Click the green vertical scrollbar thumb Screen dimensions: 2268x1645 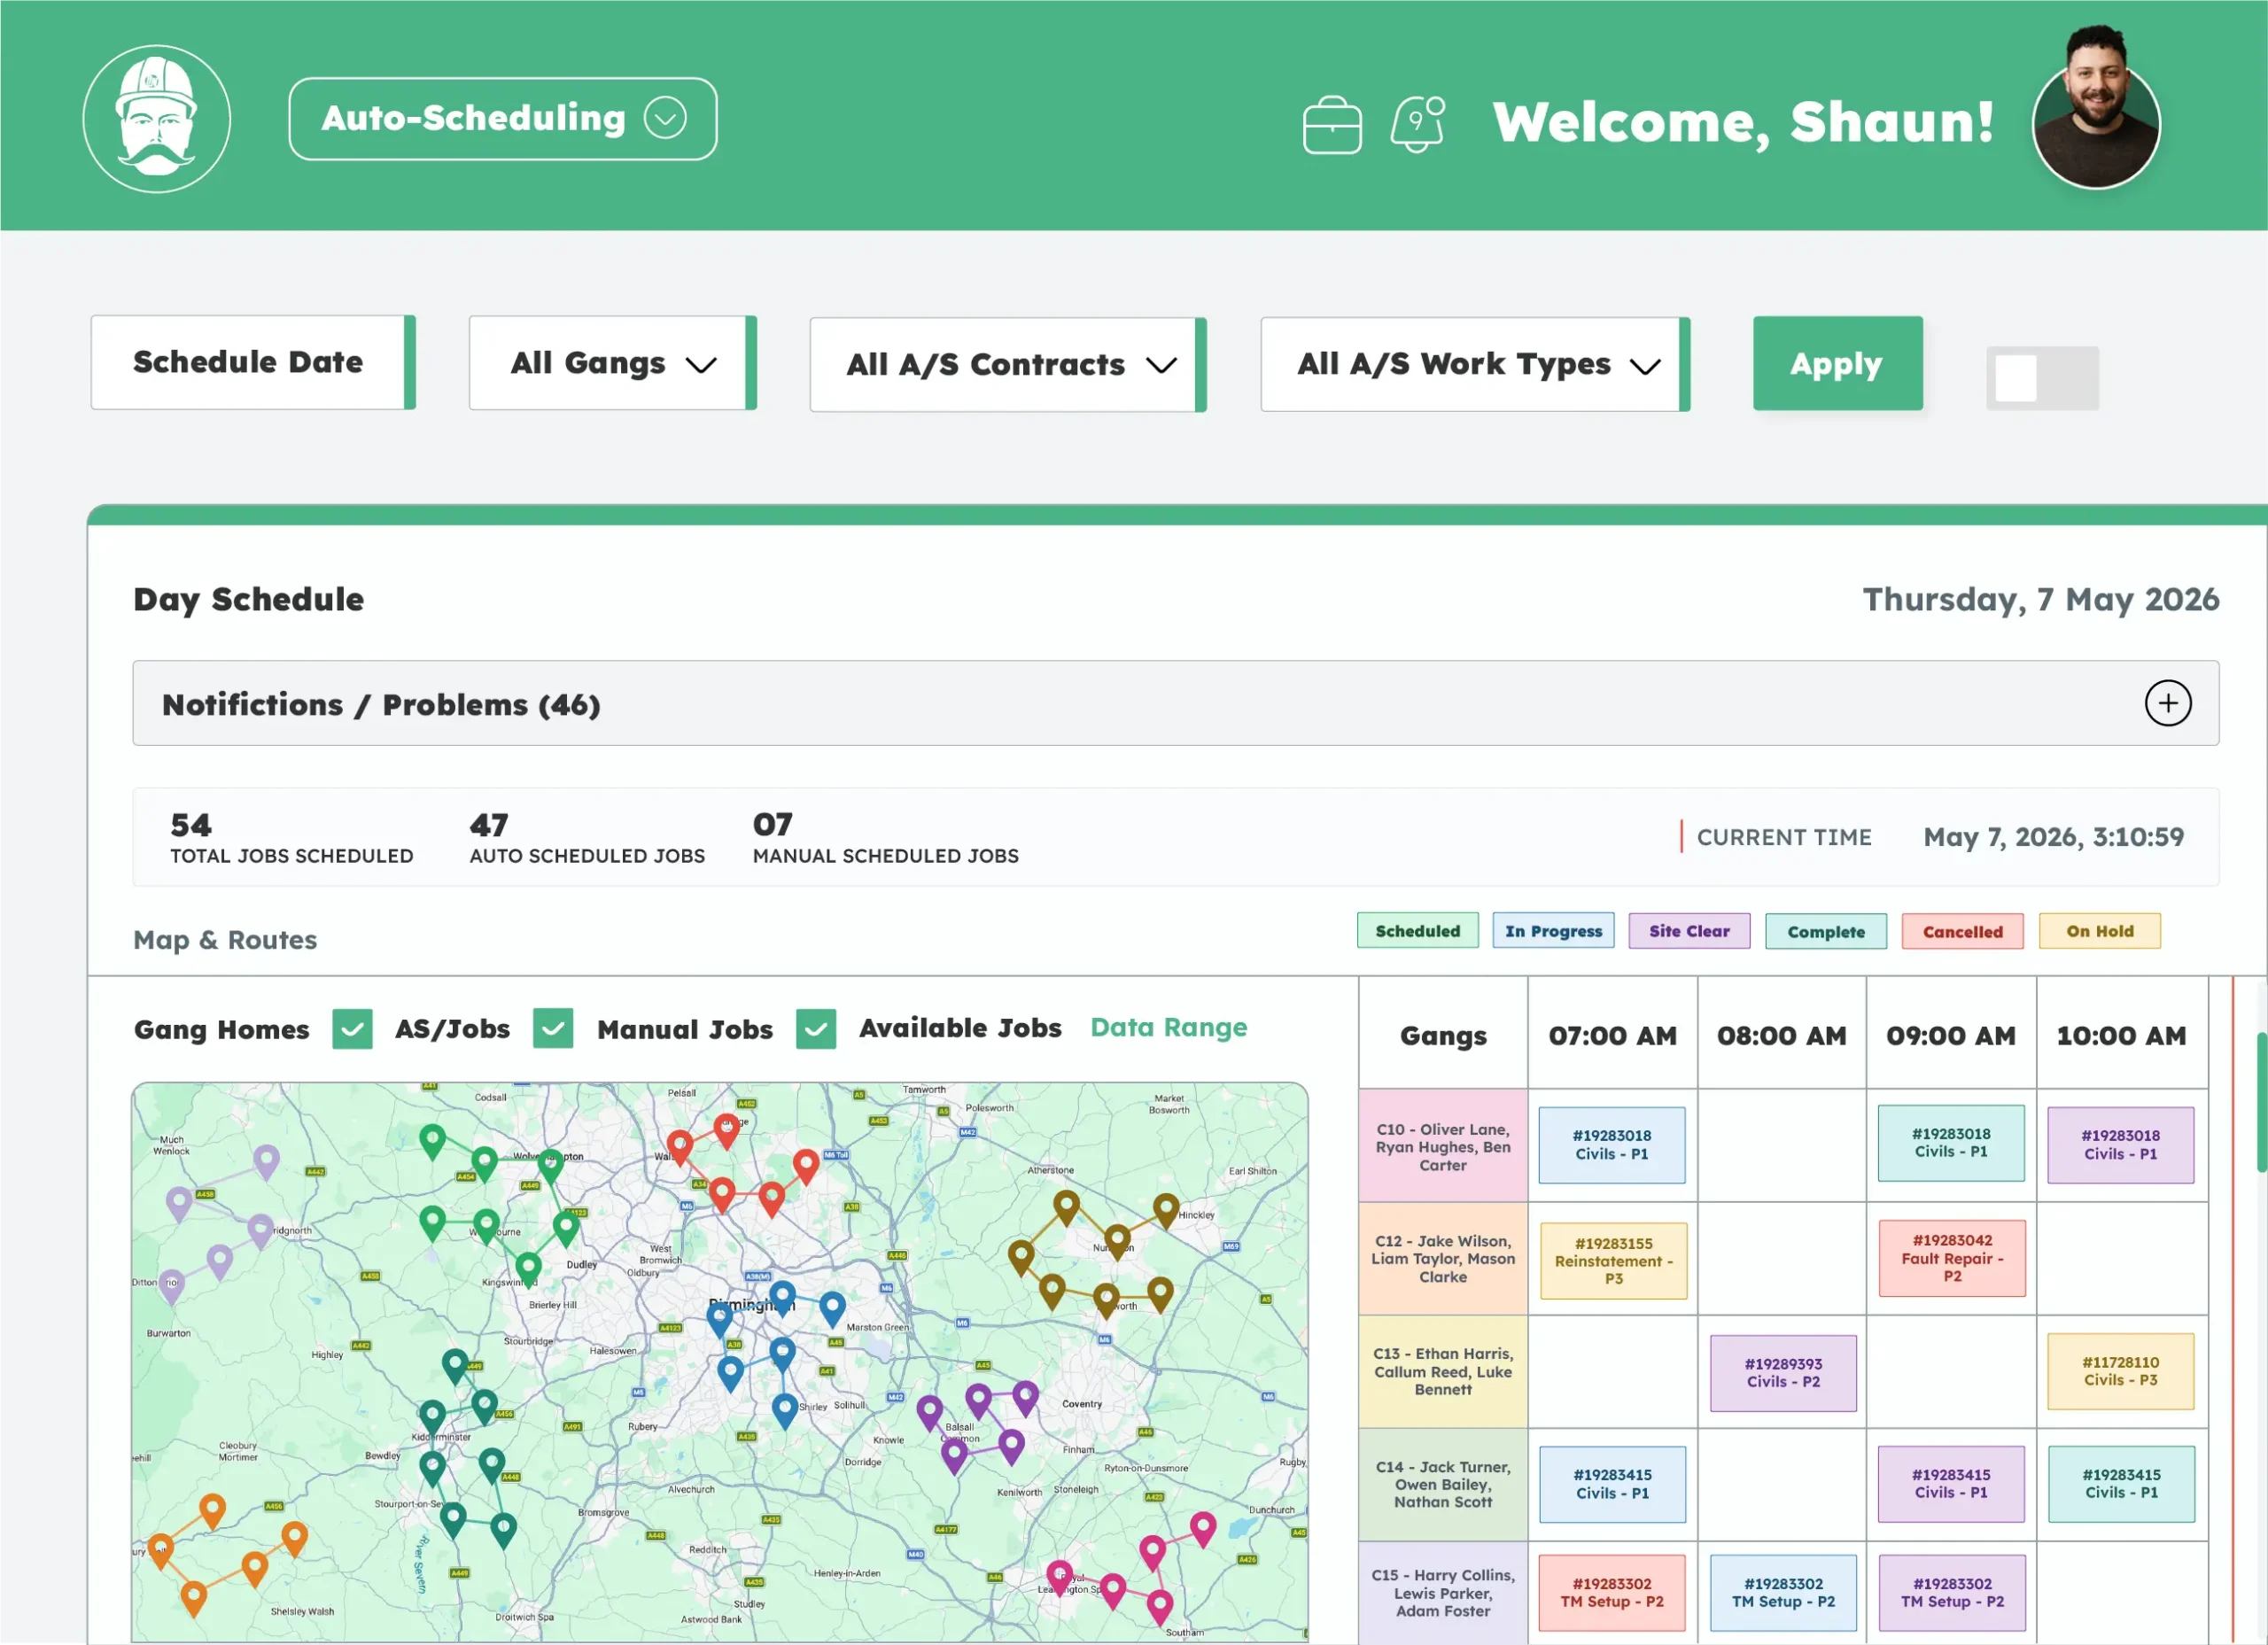[2261, 1102]
